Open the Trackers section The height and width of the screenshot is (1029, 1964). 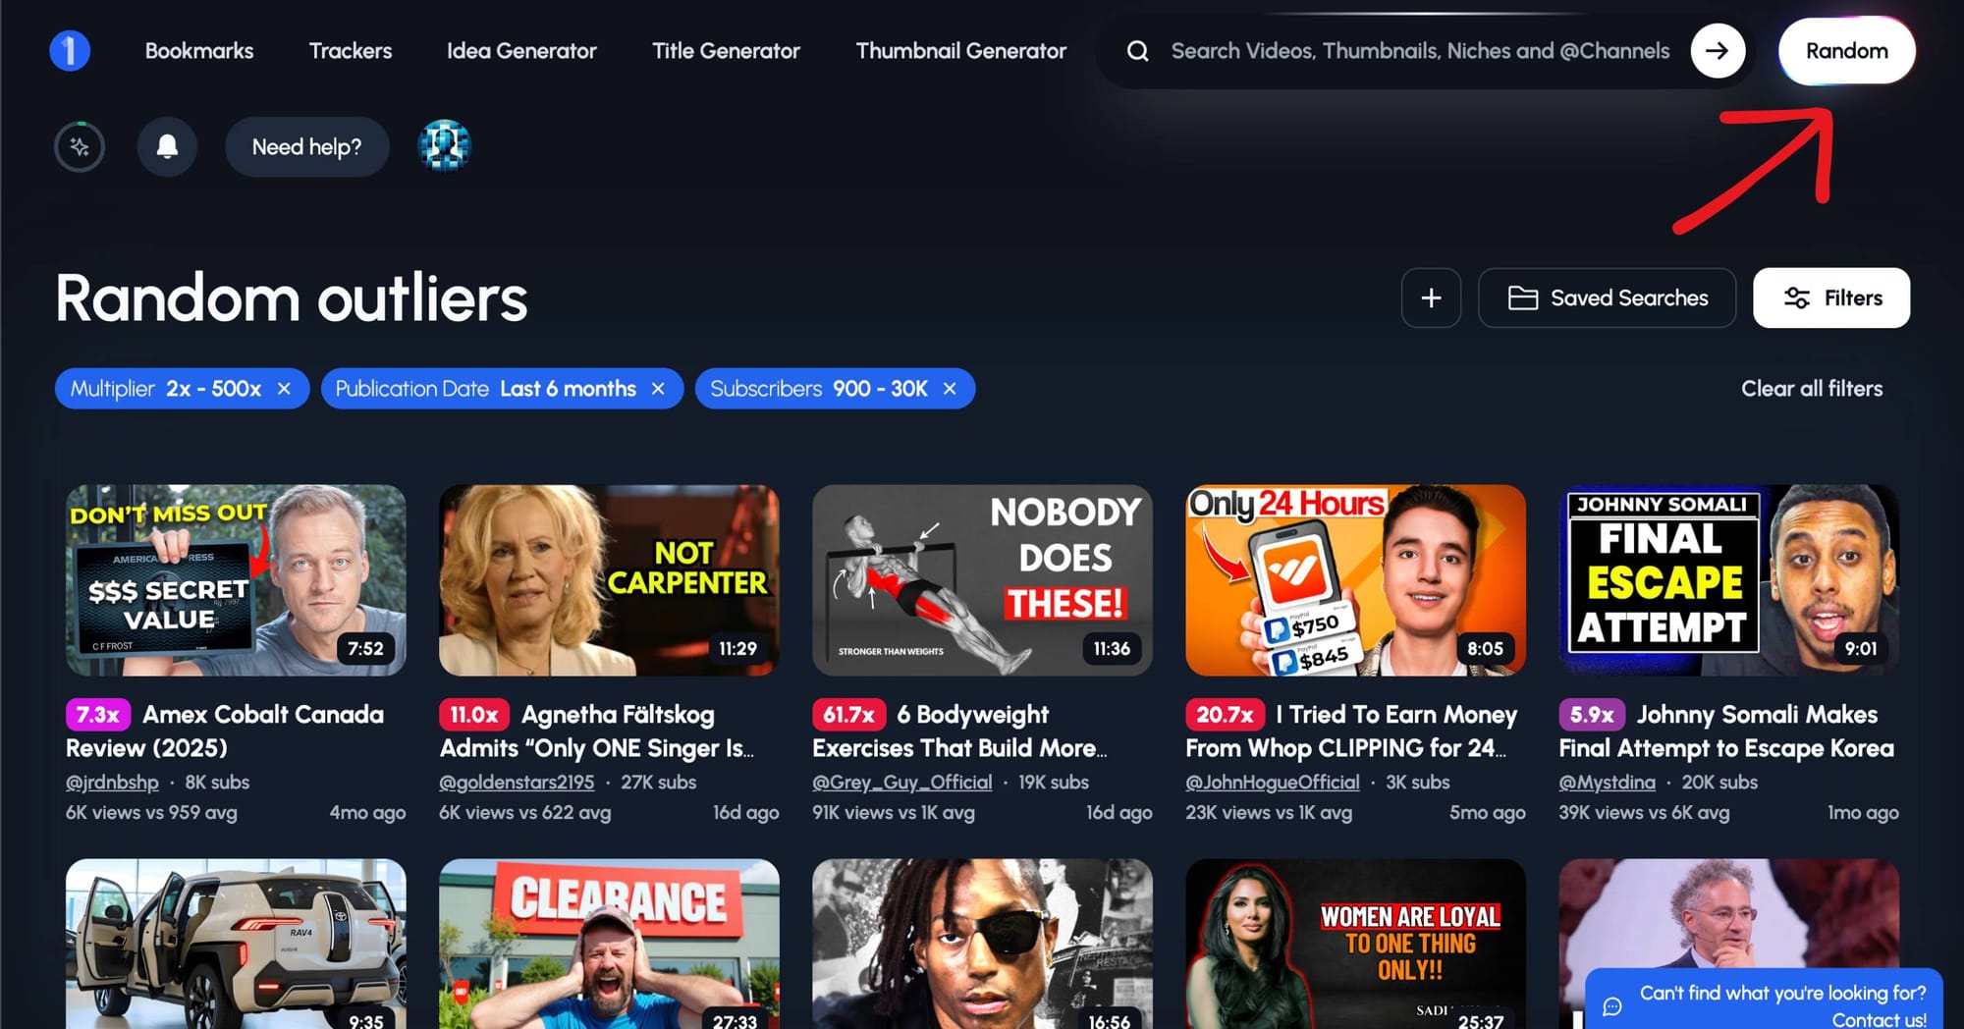[351, 51]
